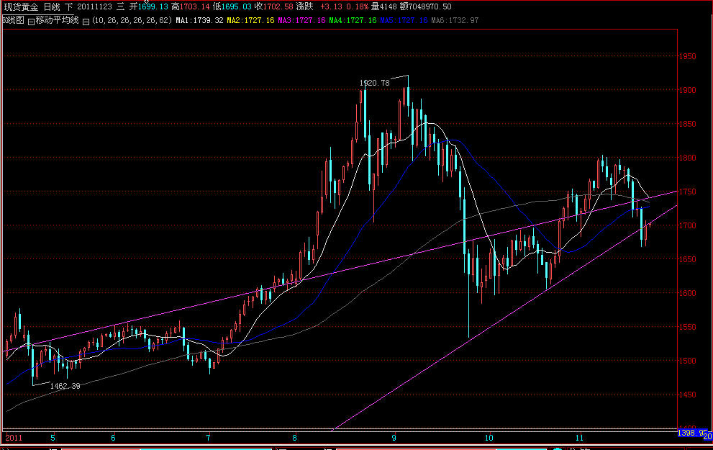This screenshot has width=713, height=450.
Task: Click the volume value 量4148
Action: point(383,6)
